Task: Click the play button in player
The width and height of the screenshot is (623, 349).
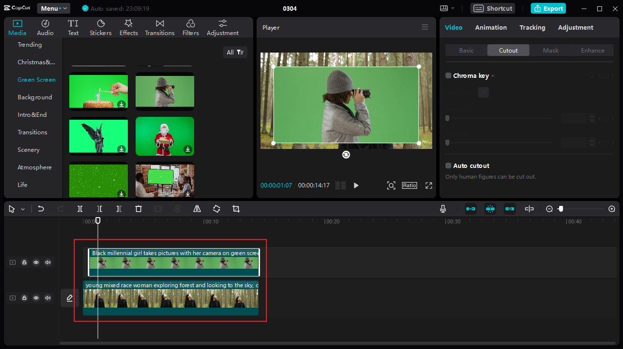Action: pyautogui.click(x=356, y=185)
